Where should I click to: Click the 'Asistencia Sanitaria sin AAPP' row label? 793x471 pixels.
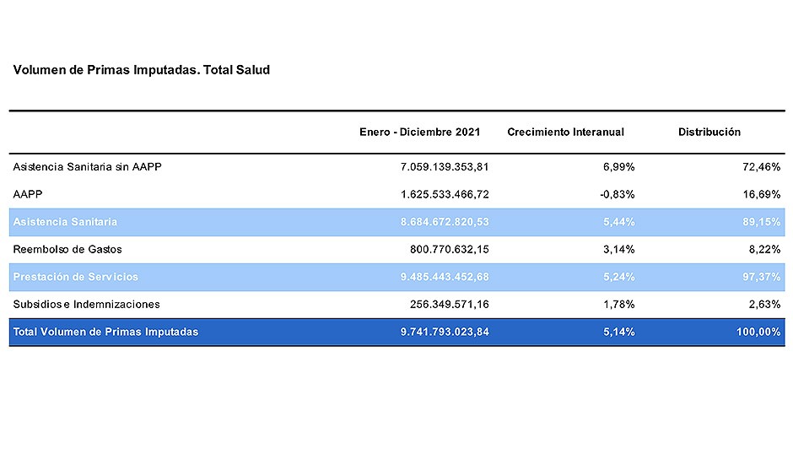pyautogui.click(x=87, y=167)
